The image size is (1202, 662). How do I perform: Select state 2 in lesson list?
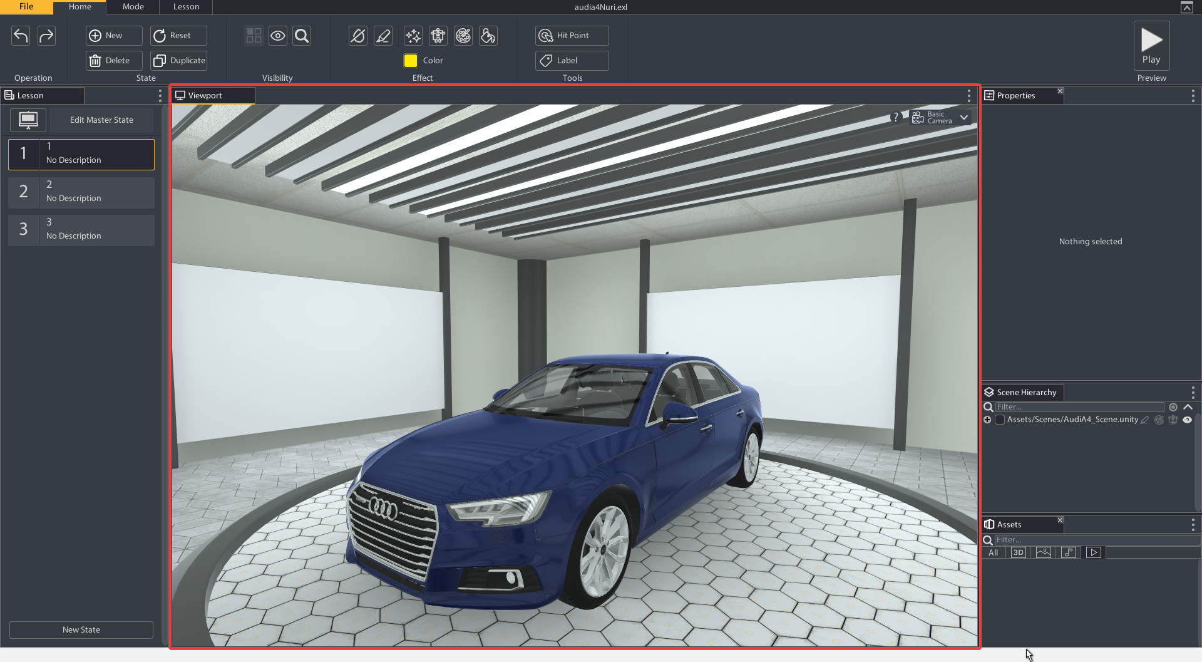[81, 192]
